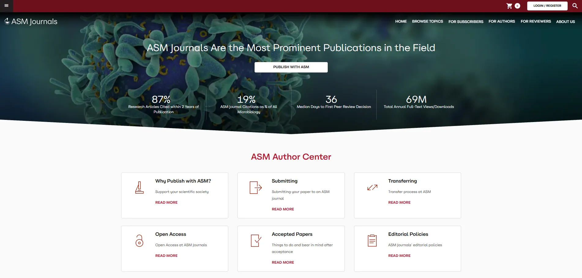The height and width of the screenshot is (278, 582).
Task: Read more under Submitting
Action: (x=283, y=209)
